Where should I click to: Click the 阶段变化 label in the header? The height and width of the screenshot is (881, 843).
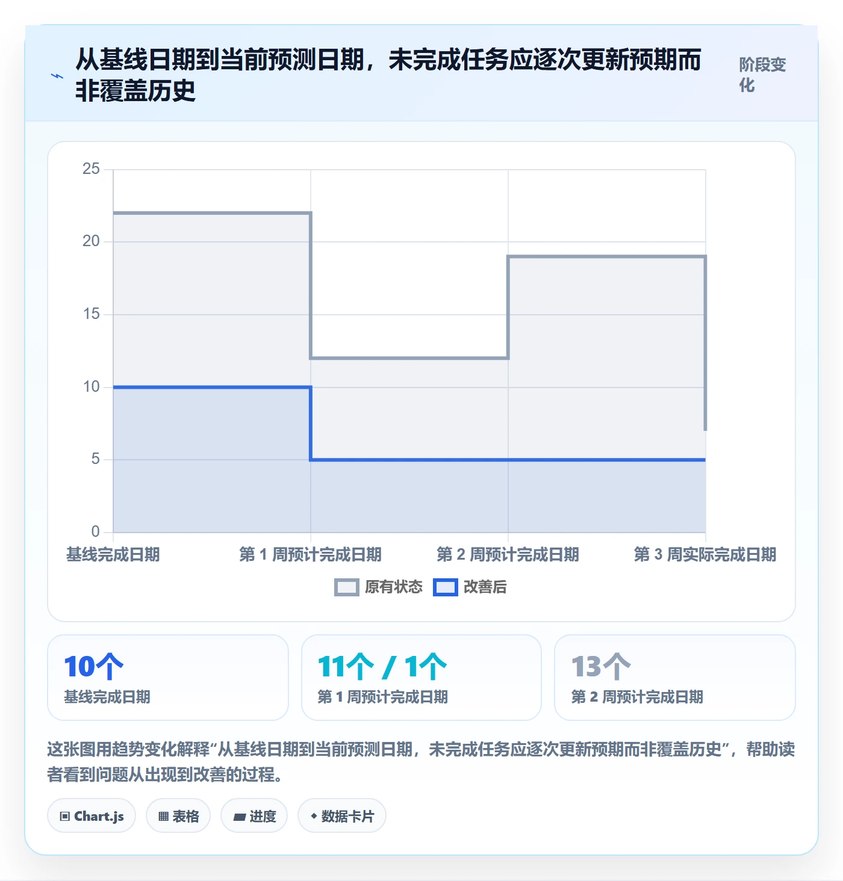[x=763, y=75]
